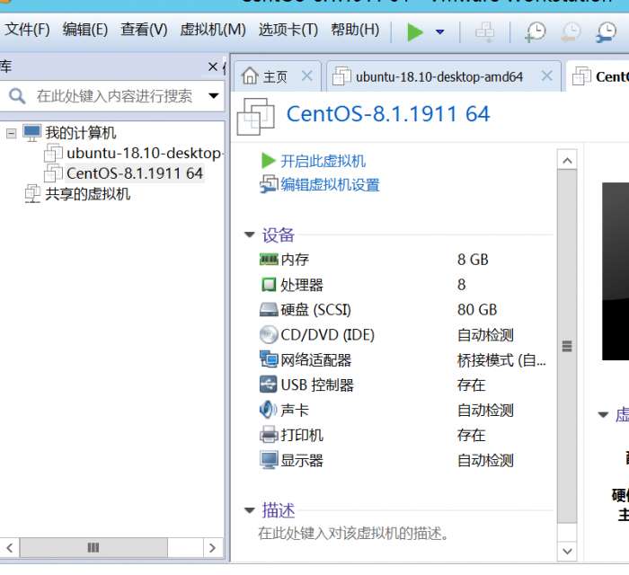Click the revert to snapshot icon
The height and width of the screenshot is (575, 629).
click(x=571, y=31)
